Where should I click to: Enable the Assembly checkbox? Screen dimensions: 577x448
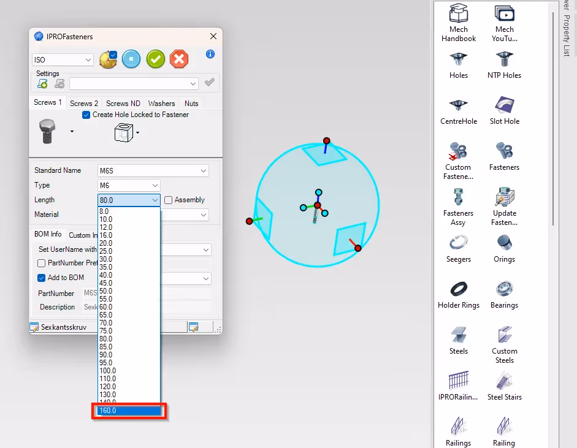click(x=168, y=200)
